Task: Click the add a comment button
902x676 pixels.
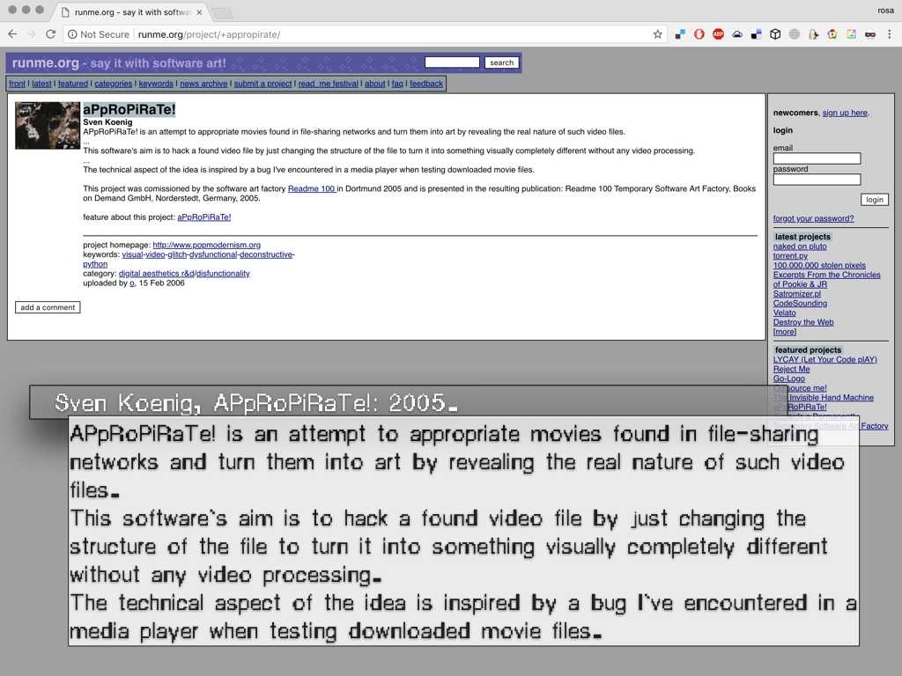Action: 48,307
